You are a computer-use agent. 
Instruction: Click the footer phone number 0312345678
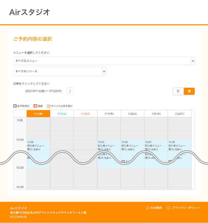pos(18,217)
